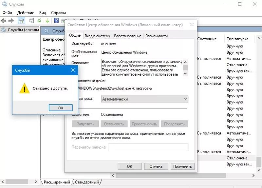This screenshot has width=262, height=188.
Task: Open the Справка menu
Action: click(59, 13)
